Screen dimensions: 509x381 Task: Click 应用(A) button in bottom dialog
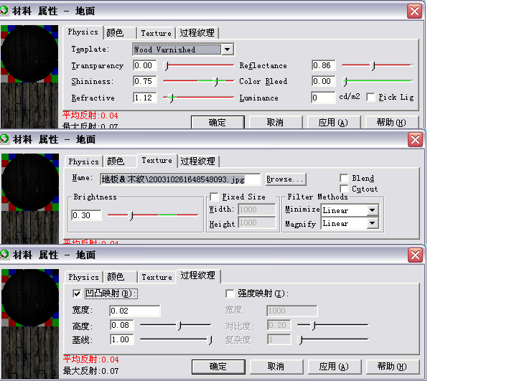click(x=334, y=367)
